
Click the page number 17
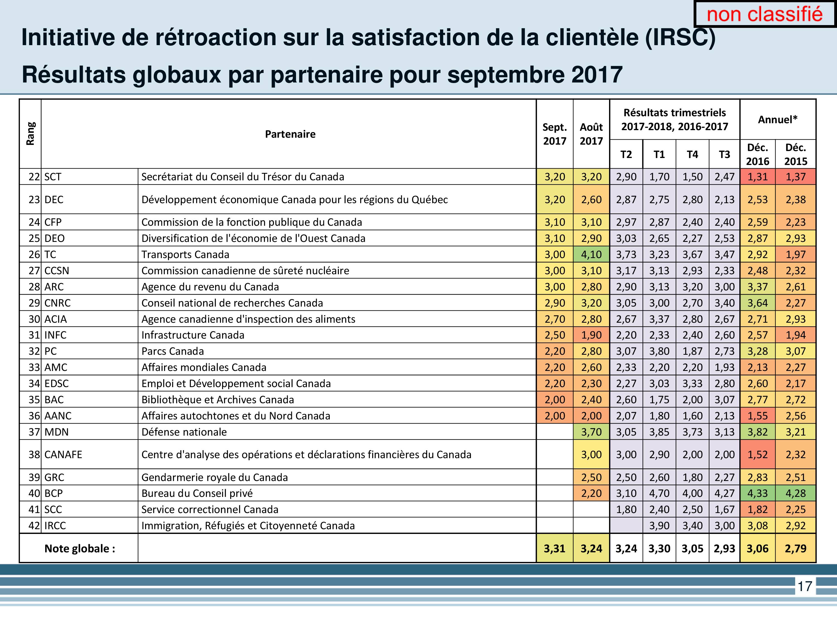tap(805, 586)
